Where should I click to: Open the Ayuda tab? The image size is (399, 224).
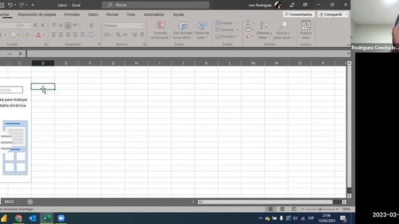[x=178, y=14]
